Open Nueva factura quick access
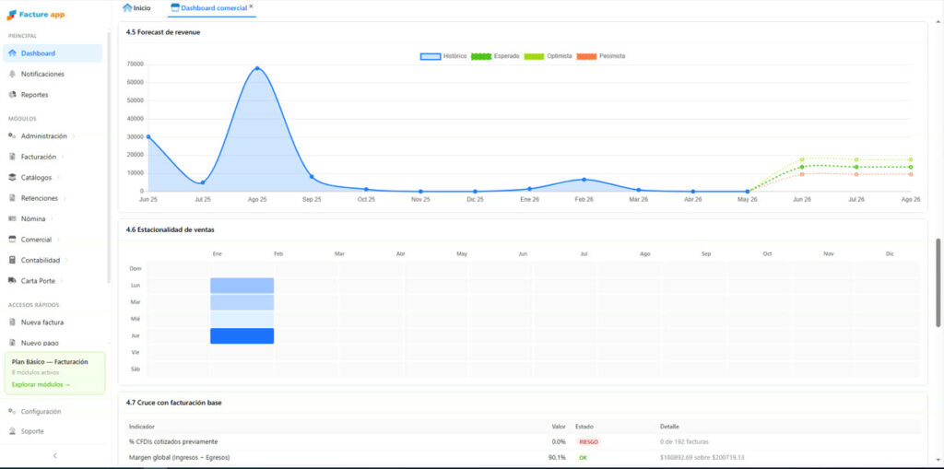This screenshot has height=469, width=944. [x=42, y=322]
